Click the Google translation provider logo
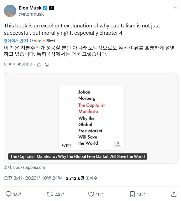 37,41
